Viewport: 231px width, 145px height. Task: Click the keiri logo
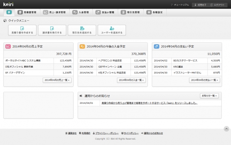[8, 4]
